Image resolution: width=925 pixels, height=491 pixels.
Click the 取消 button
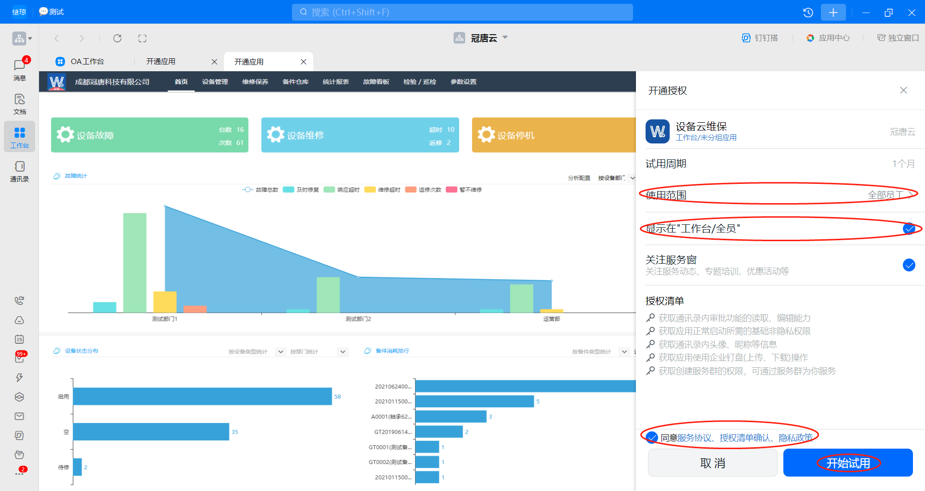(713, 463)
